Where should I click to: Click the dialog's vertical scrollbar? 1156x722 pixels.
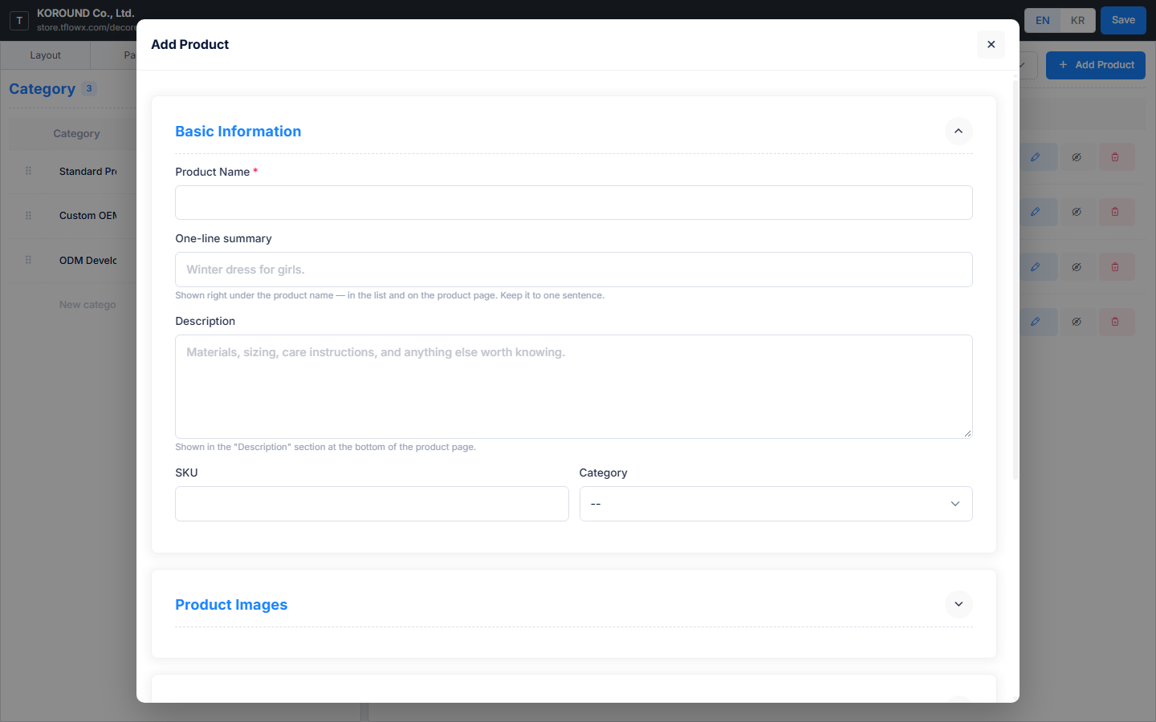coord(1015,278)
